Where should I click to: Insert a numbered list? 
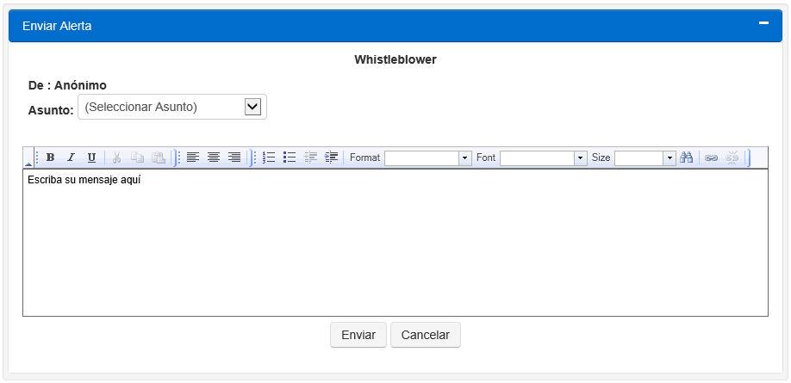[269, 158]
